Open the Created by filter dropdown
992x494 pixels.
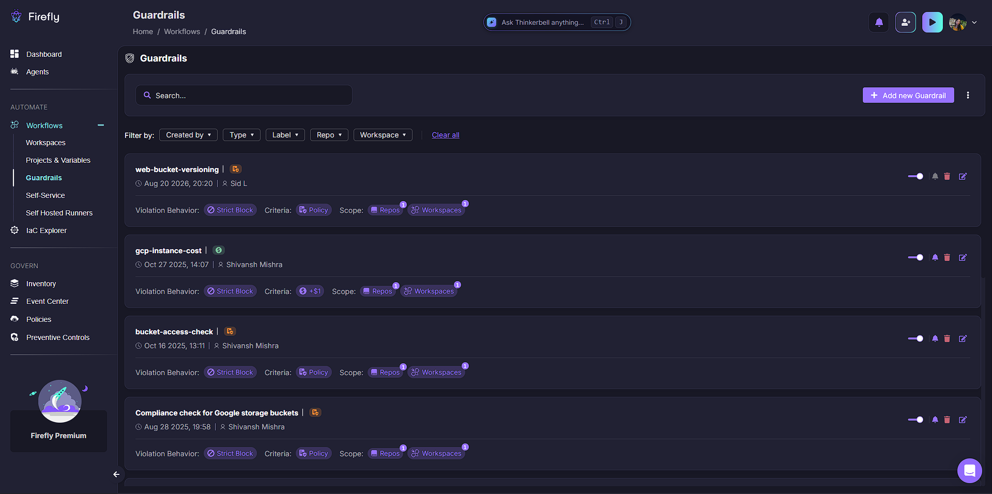(x=188, y=135)
